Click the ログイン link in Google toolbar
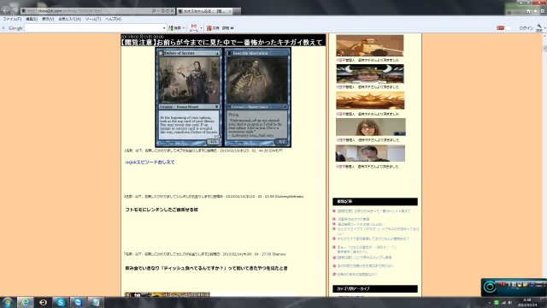547x308 pixels. [x=526, y=28]
